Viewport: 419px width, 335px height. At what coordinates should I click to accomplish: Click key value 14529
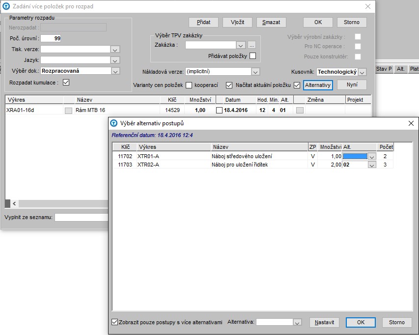click(x=172, y=110)
